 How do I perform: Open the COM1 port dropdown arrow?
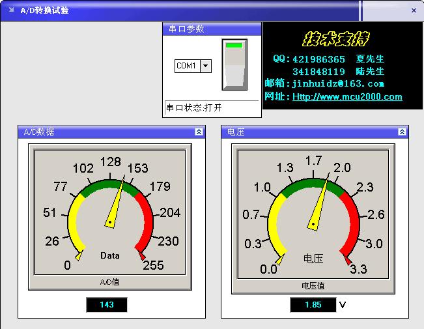coord(206,66)
